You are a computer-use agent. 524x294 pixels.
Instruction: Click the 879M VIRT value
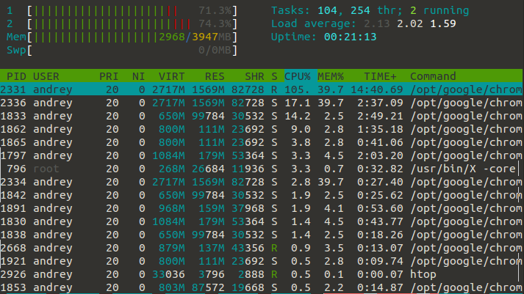pos(171,248)
